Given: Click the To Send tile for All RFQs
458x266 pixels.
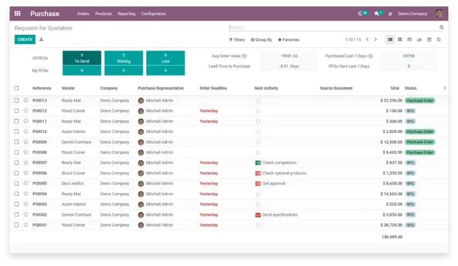Looking at the screenshot, I should (82, 58).
